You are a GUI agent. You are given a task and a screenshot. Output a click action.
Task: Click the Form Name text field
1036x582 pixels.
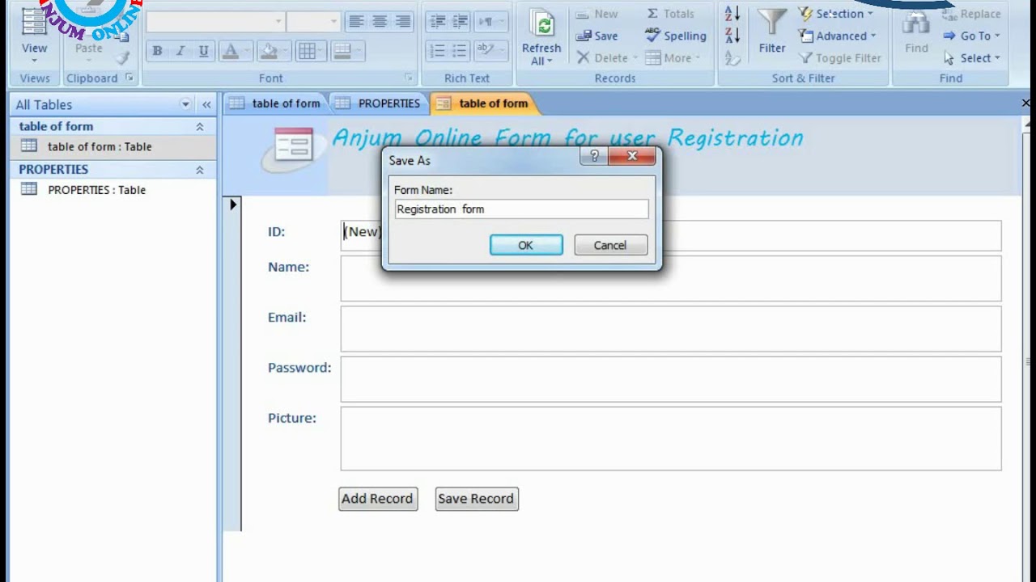pyautogui.click(x=521, y=209)
